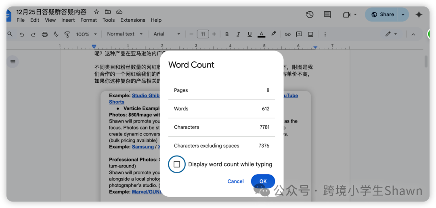Toggle italic formatting
436x208 pixels.
(238, 34)
